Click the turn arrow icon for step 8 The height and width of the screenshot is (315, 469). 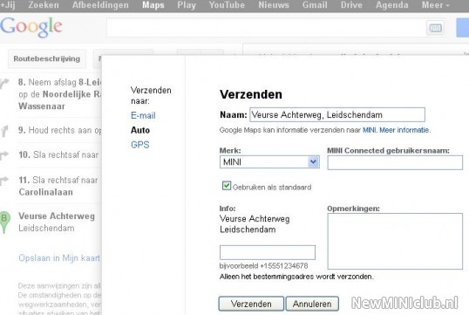point(4,83)
